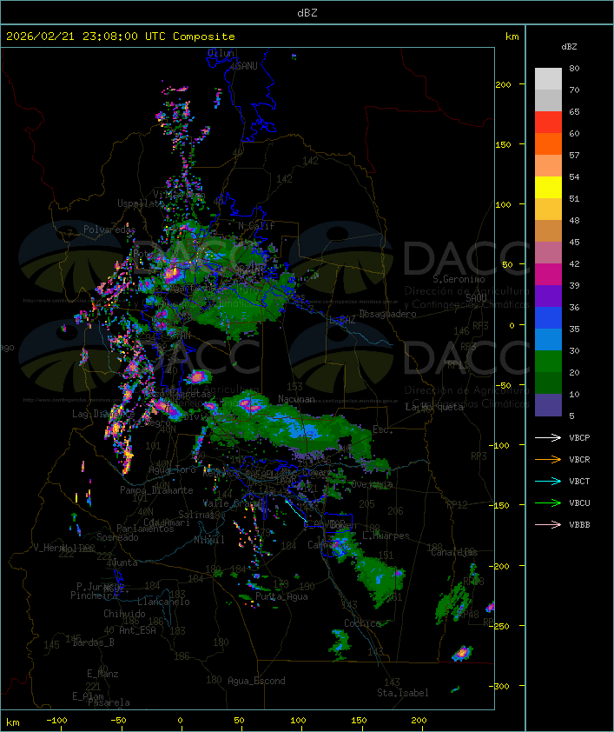This screenshot has height=732, width=614.
Task: Click the Llancanelo place label
Action: pos(163,602)
